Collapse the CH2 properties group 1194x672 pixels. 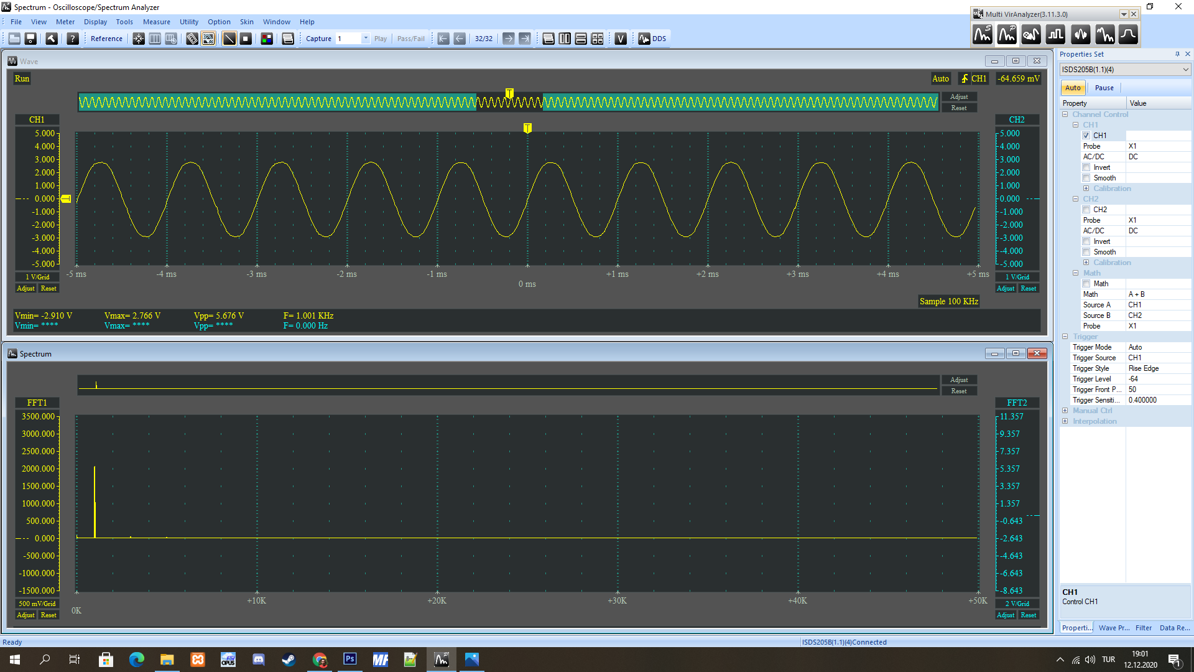coord(1076,199)
